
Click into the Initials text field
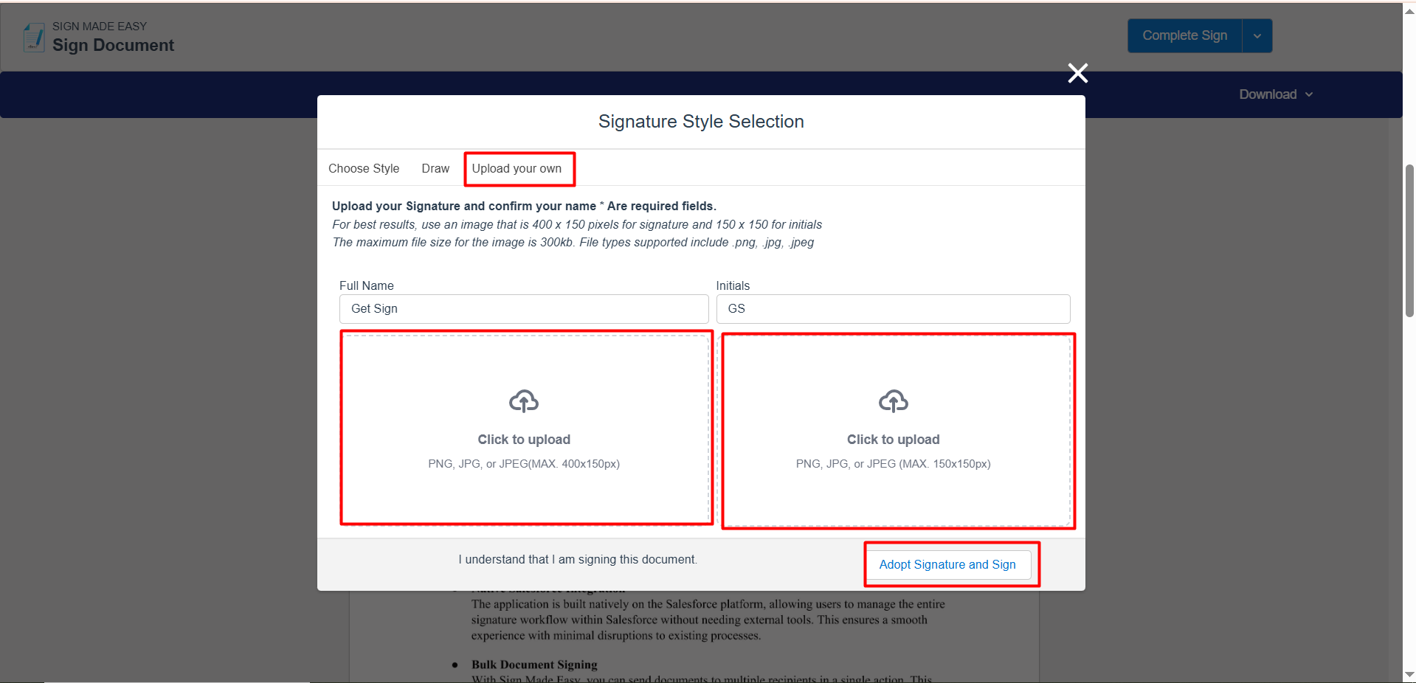click(893, 309)
